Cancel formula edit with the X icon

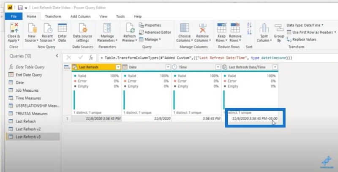click(69, 57)
